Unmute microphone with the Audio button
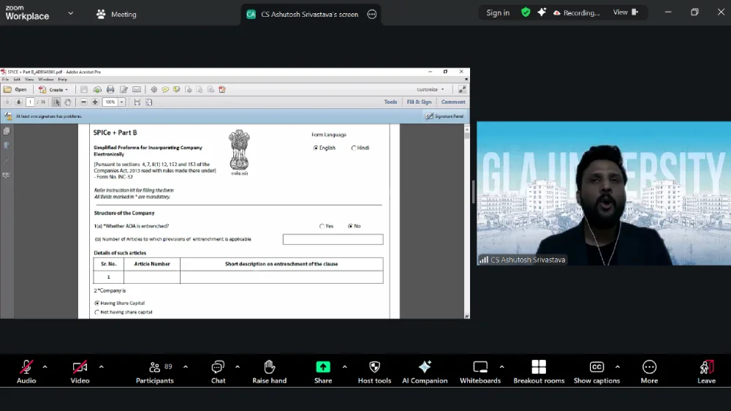This screenshot has width=731, height=411. point(26,370)
